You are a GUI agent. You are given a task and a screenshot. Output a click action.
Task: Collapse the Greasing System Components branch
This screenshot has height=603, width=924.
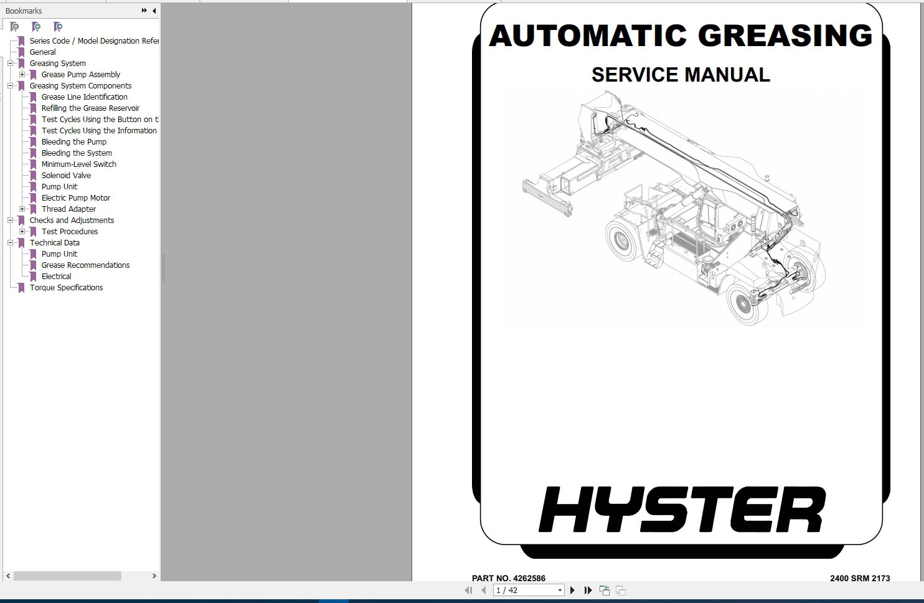(x=11, y=86)
